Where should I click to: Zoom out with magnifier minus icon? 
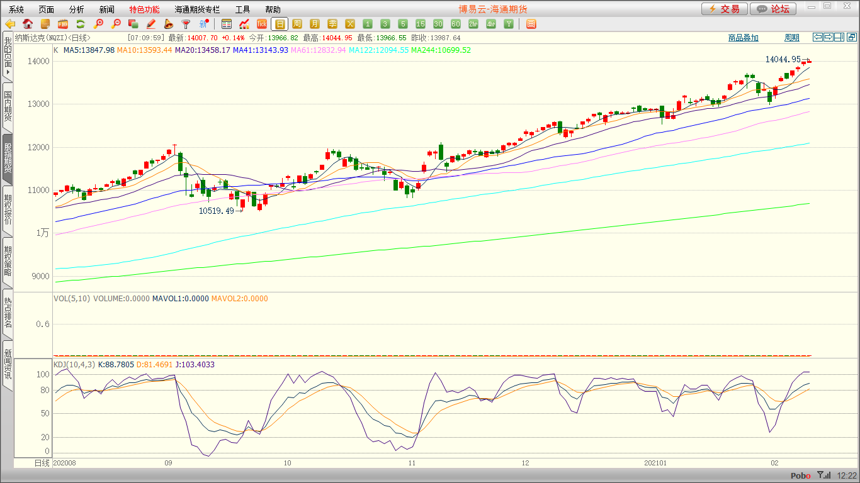(x=116, y=24)
